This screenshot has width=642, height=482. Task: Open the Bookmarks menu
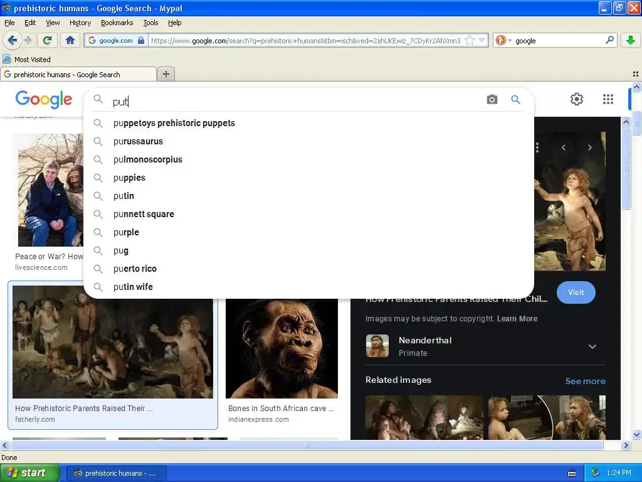[x=117, y=23]
